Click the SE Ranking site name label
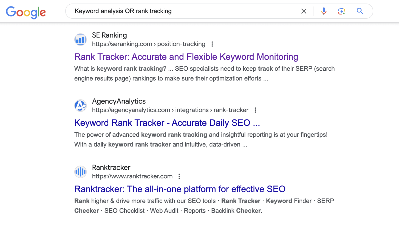The width and height of the screenshot is (399, 225). (x=109, y=35)
